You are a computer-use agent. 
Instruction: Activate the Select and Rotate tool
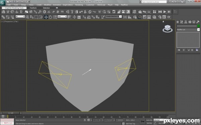51,17
